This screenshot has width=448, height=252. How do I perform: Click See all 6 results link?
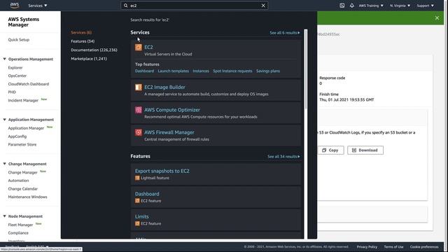285,33
